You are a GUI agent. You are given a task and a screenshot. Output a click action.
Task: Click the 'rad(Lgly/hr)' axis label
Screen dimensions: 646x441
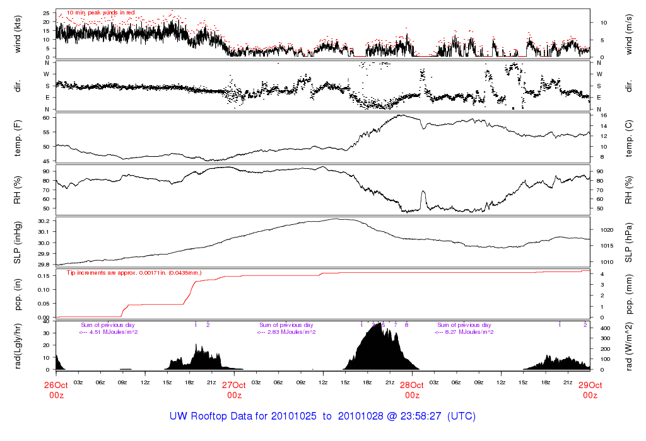17,346
